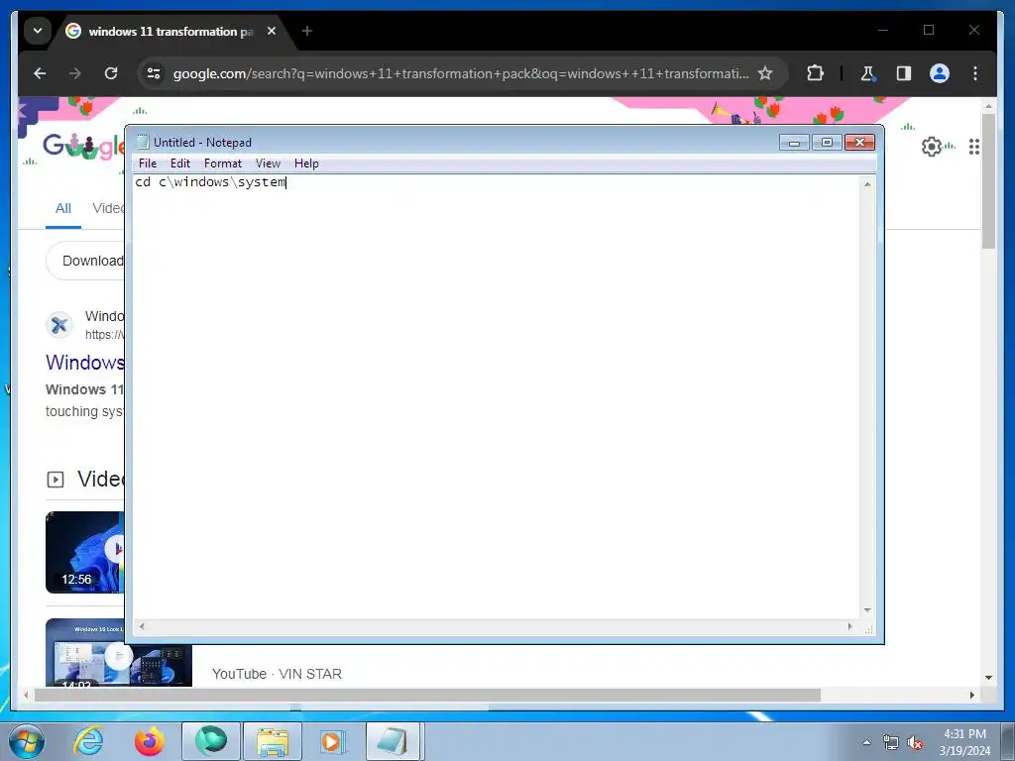Click the Notepad vertical scrollbar down arrow
The image size is (1015, 761).
coord(867,610)
